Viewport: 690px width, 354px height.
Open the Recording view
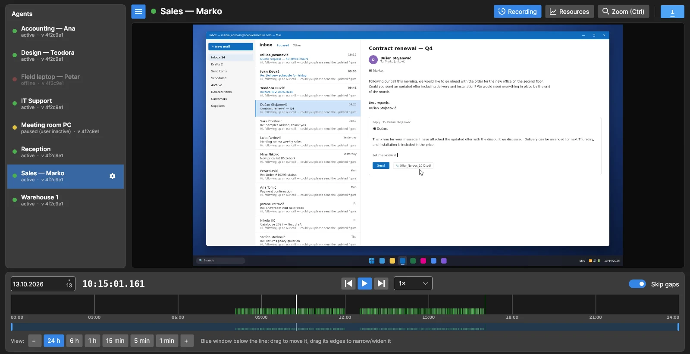[517, 12]
